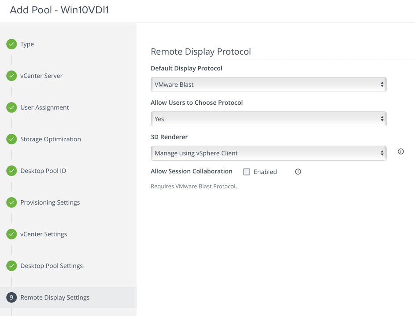Expand the Allow Users to Choose Protocol dropdown
The height and width of the screenshot is (316, 415).
click(268, 119)
